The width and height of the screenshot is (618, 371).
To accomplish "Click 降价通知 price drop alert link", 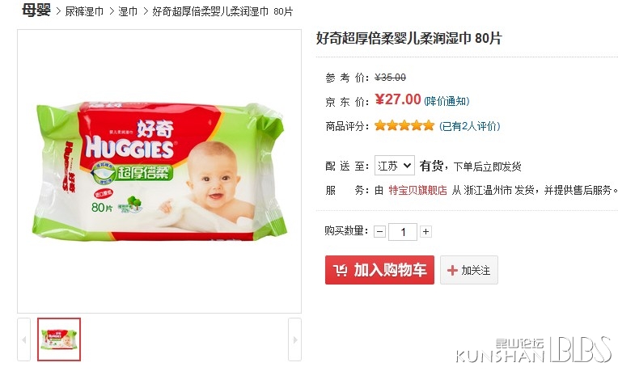I will click(x=447, y=101).
